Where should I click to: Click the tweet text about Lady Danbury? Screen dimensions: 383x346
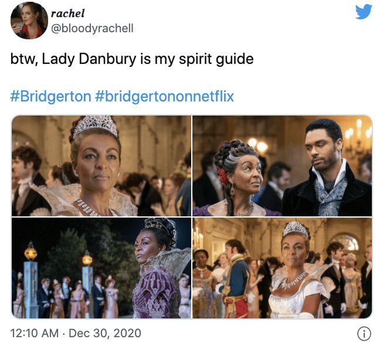132,59
